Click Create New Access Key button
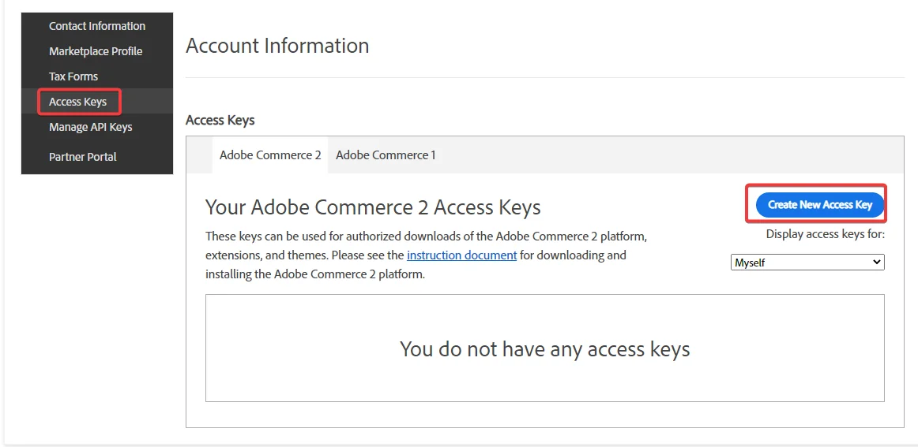 pyautogui.click(x=820, y=204)
